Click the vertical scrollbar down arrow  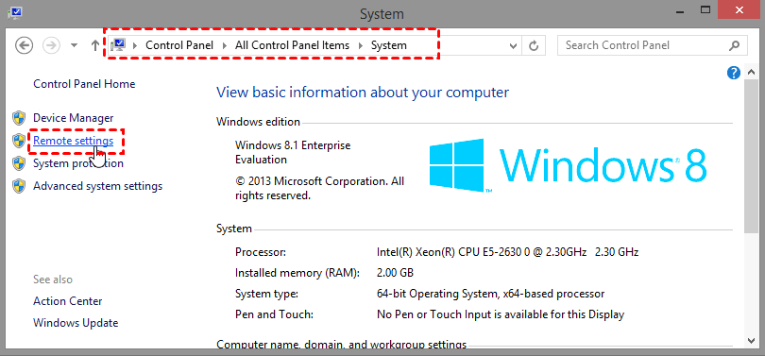pos(751,340)
